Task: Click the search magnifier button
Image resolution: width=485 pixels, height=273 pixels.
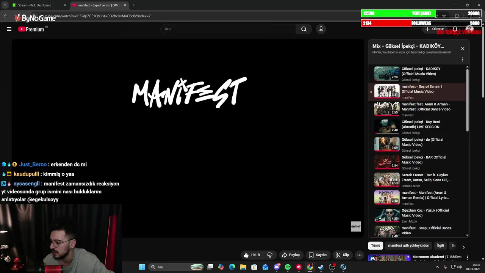Action: (304, 29)
